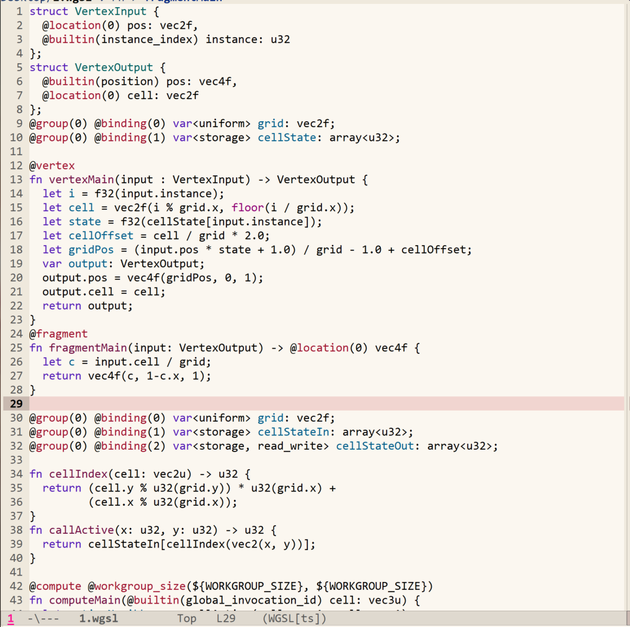Click 'floor' function call on line 15
630x627 pixels.
coord(248,208)
